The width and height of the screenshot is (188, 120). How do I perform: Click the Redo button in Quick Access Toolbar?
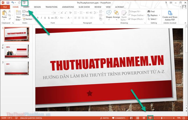click(19, 2)
